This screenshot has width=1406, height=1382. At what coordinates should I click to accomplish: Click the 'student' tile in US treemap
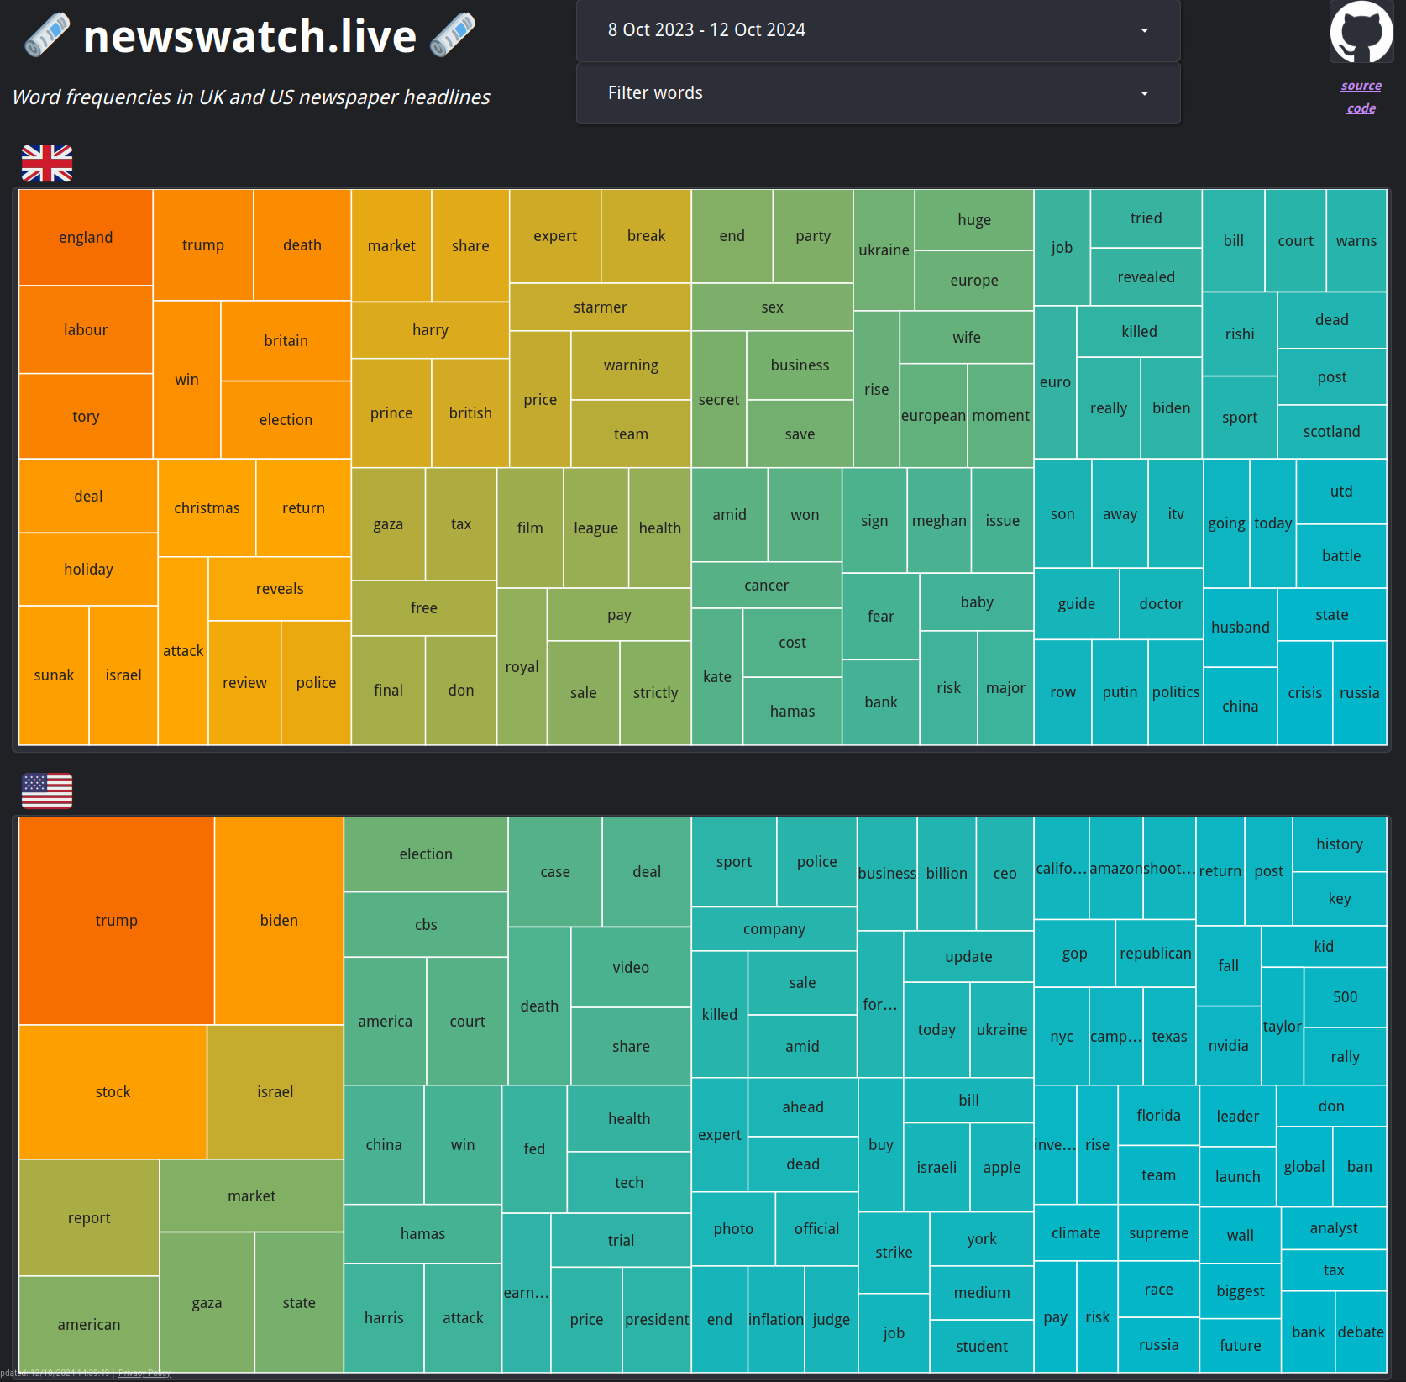[x=981, y=1347]
